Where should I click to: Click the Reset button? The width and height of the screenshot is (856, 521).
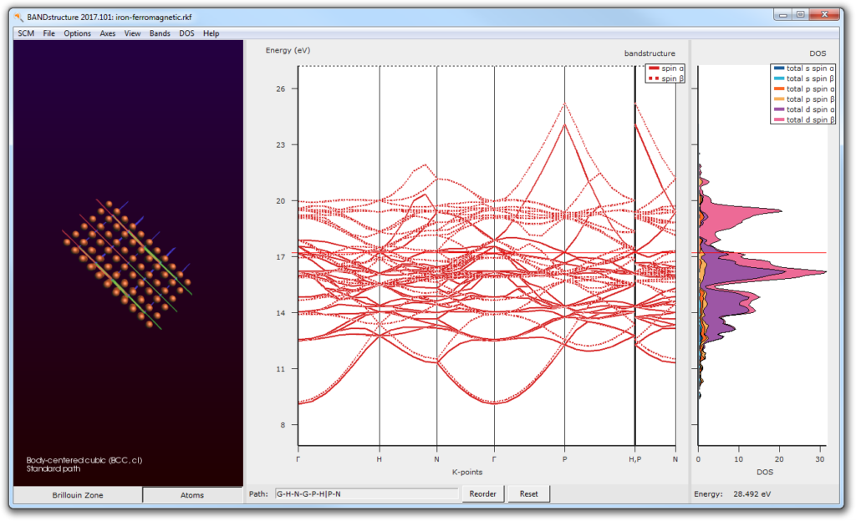click(527, 493)
